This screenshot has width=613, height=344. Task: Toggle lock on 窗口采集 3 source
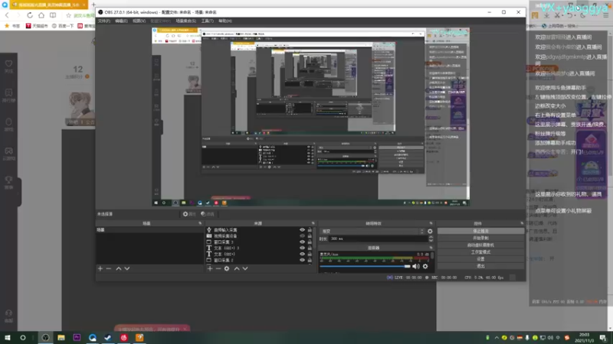click(310, 242)
